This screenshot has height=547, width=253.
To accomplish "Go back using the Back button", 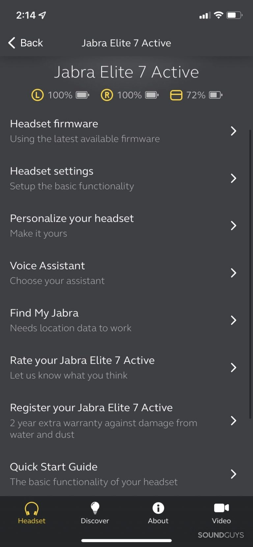I will point(26,43).
